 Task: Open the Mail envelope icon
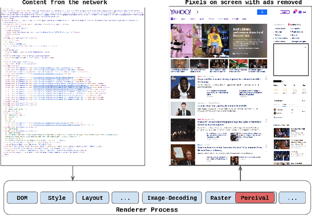(299, 12)
